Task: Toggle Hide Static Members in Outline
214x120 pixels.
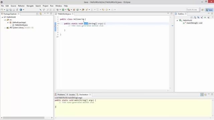Action: click(x=202, y=17)
